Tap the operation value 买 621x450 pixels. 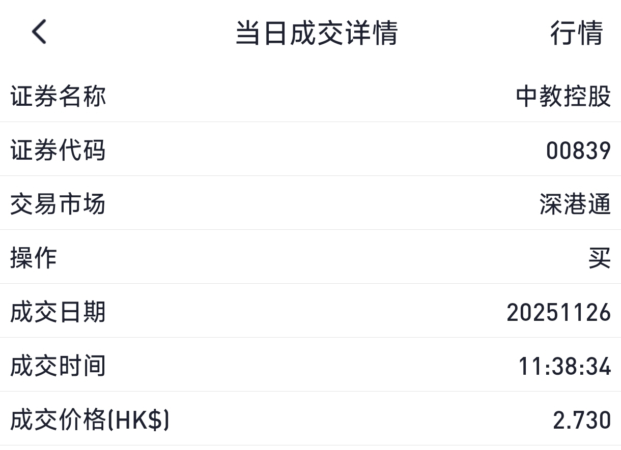599,259
